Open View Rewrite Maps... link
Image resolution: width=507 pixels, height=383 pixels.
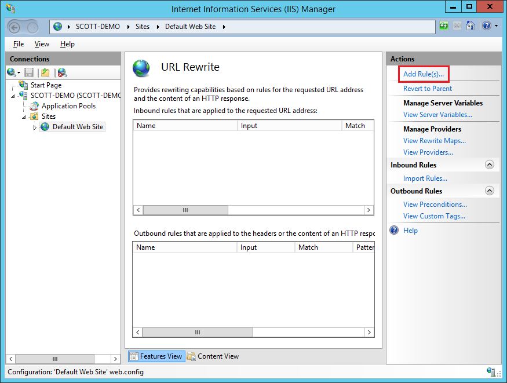[434, 141]
